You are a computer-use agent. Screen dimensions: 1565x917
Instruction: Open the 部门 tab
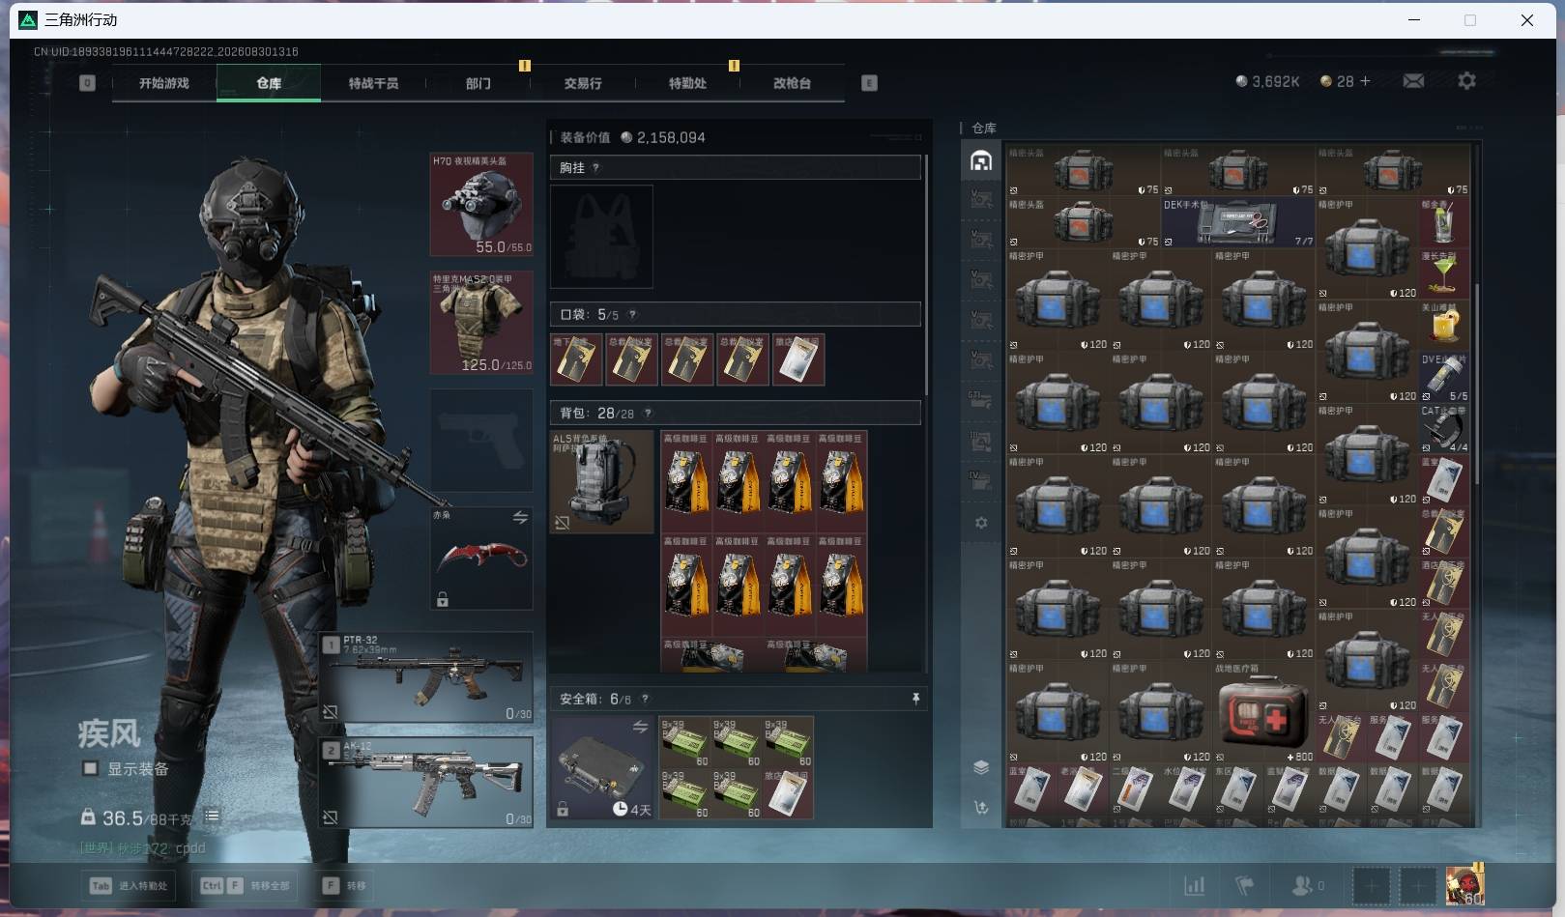click(x=478, y=83)
